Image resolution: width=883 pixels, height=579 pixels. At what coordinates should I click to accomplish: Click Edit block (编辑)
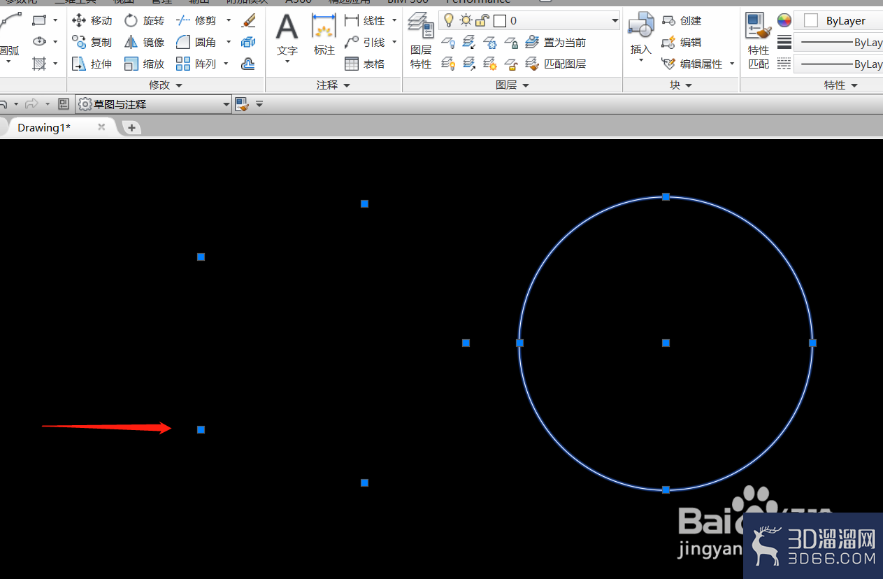[x=682, y=43]
